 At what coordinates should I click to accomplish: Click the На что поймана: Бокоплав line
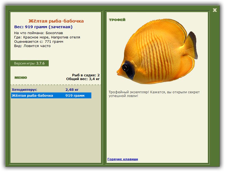pos(39,33)
